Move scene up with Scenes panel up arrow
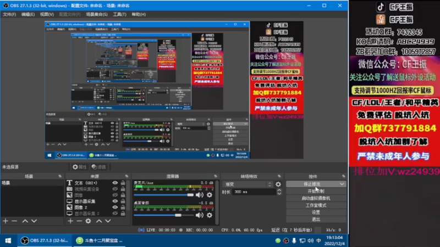Screen dimensions: 440x247 tap(25, 221)
